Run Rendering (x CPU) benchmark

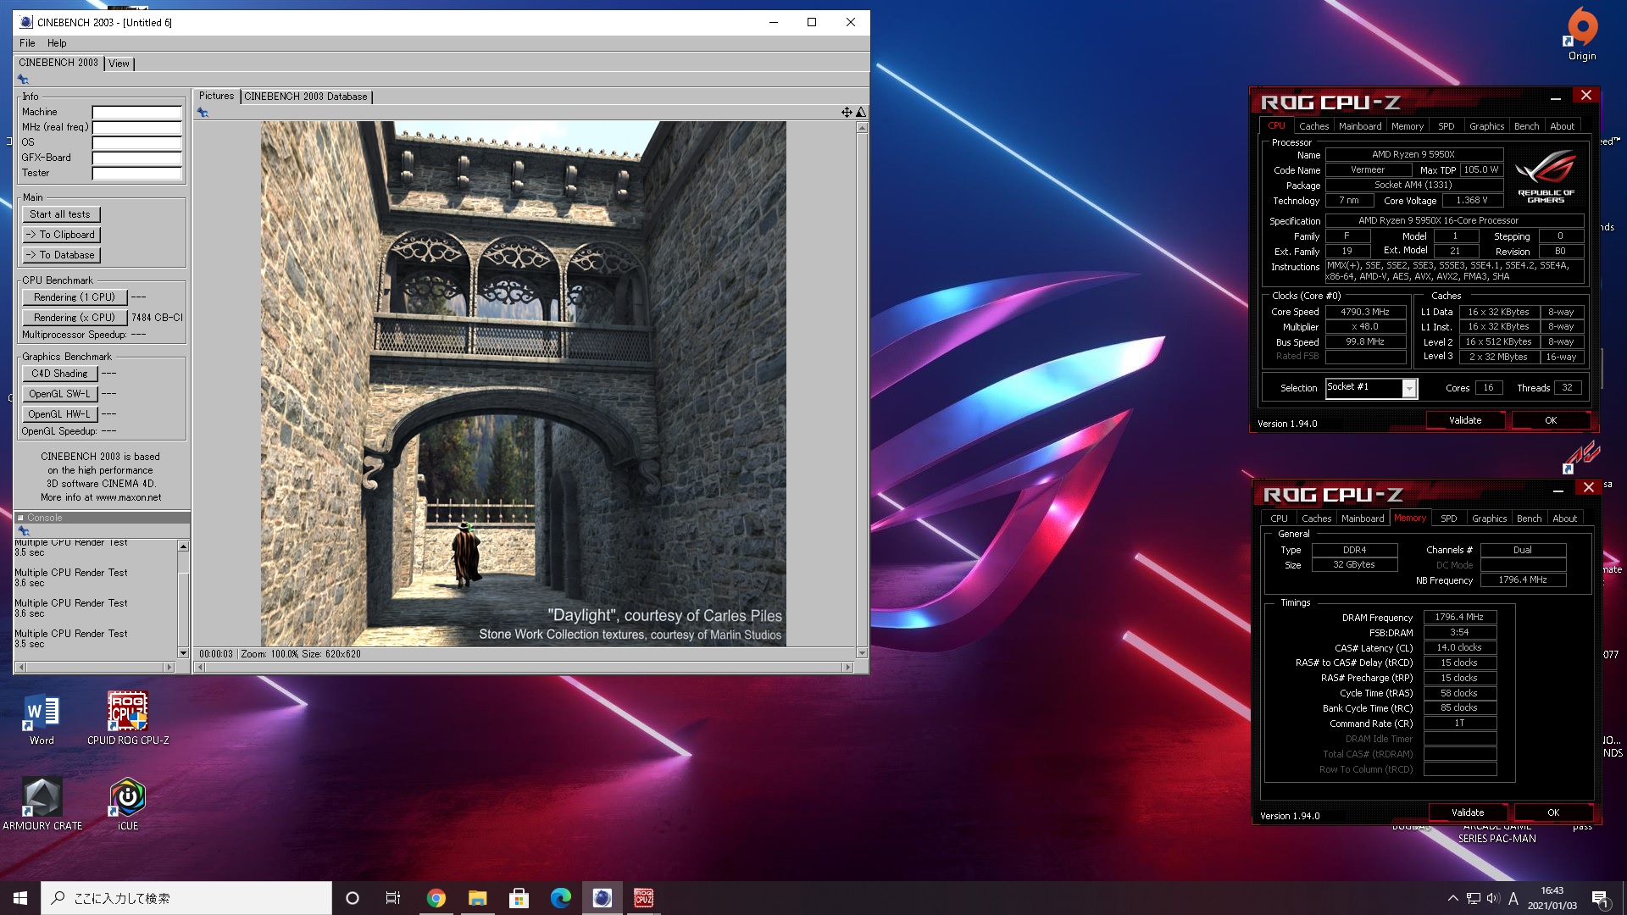tap(75, 318)
